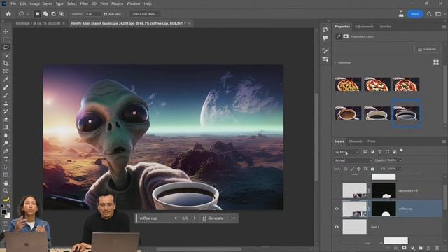Open the search magnifier in top right
The height and width of the screenshot is (252, 448).
pos(429,14)
